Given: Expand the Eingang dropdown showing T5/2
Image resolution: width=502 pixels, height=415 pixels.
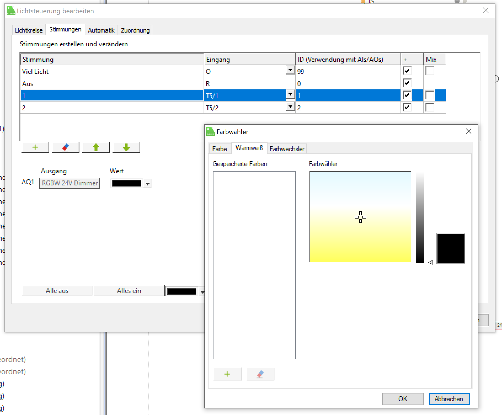Looking at the screenshot, I should (290, 107).
